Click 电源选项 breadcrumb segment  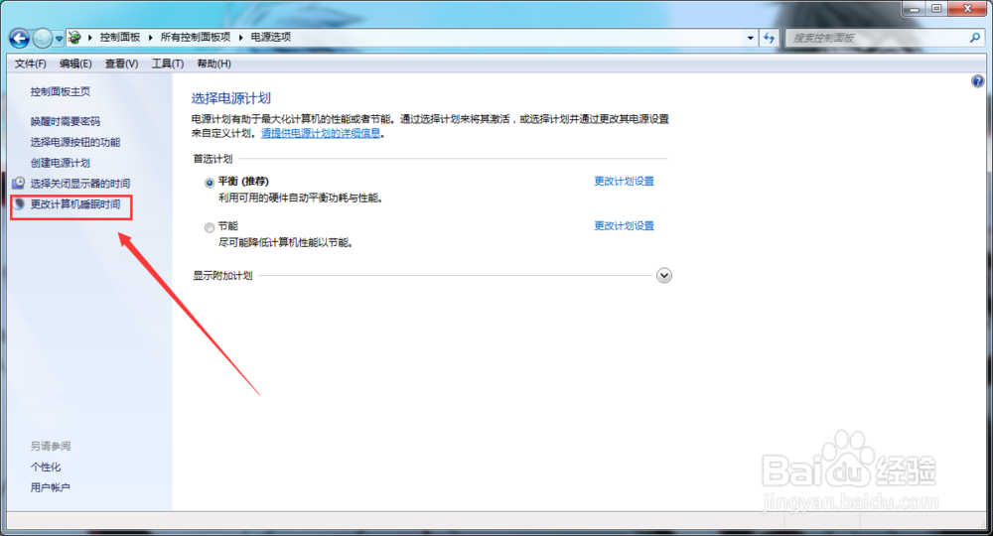pyautogui.click(x=270, y=38)
